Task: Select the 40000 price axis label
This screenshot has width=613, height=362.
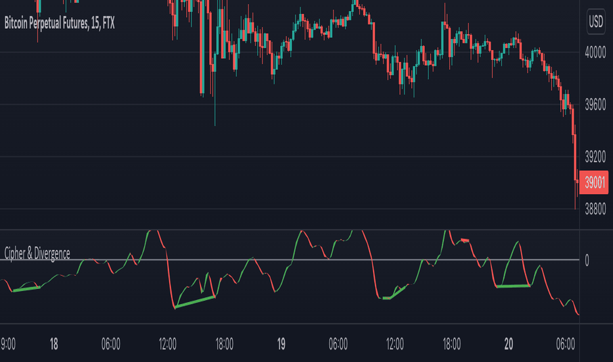Action: 595,53
